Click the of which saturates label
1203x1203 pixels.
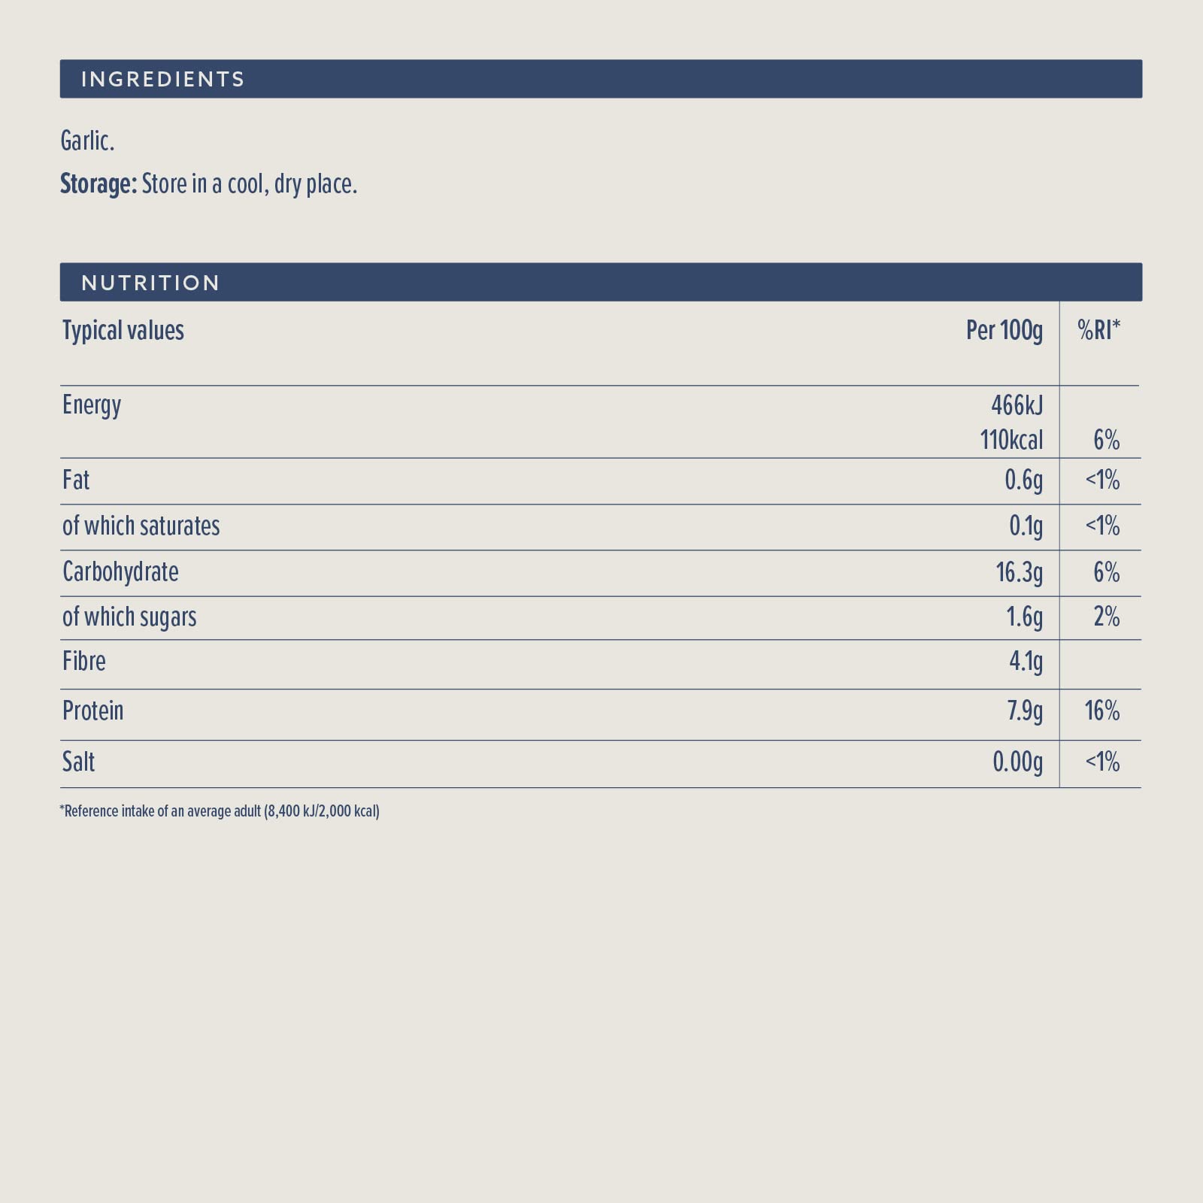pyautogui.click(x=141, y=526)
